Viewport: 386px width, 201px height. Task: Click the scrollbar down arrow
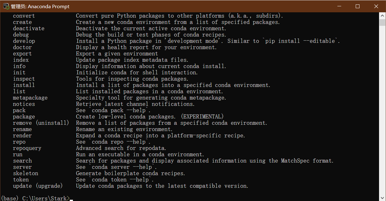click(x=382, y=198)
